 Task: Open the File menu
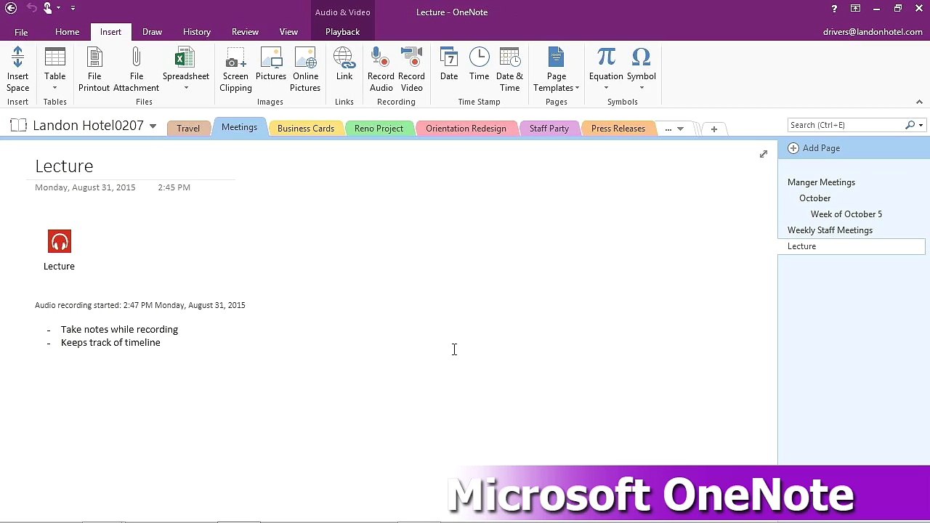[x=21, y=32]
